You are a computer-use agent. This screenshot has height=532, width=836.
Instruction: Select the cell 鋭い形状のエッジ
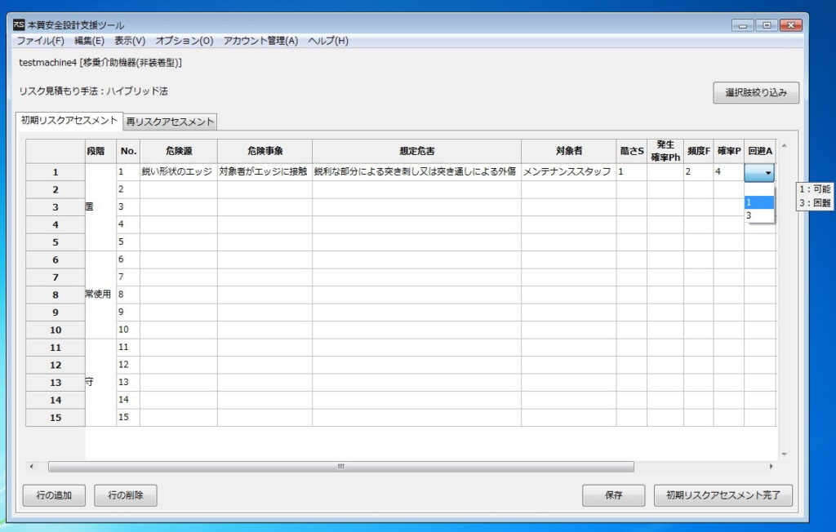click(179, 171)
